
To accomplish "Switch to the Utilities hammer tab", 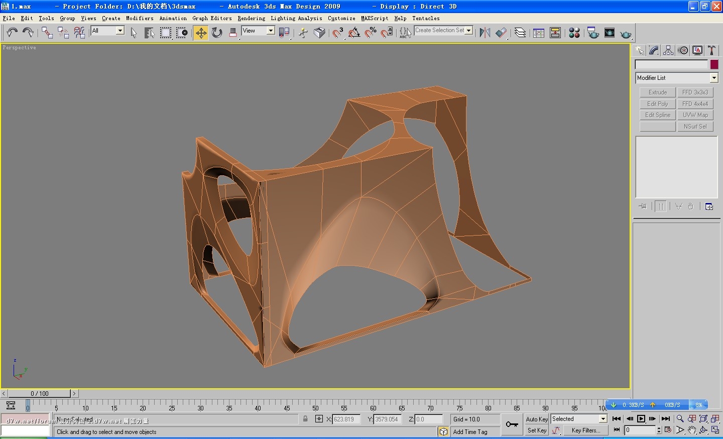I will pyautogui.click(x=711, y=50).
